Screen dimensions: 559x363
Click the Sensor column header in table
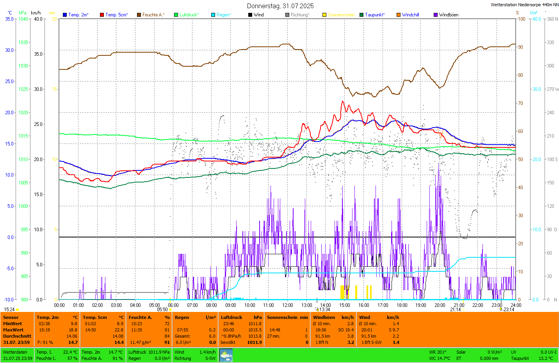(x=11, y=317)
